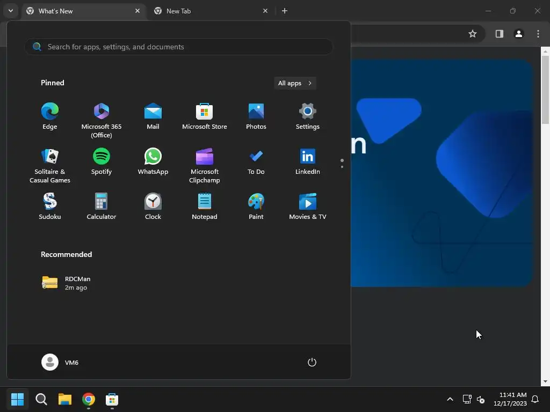Open Paint
The width and height of the screenshot is (550, 412).
tap(256, 207)
